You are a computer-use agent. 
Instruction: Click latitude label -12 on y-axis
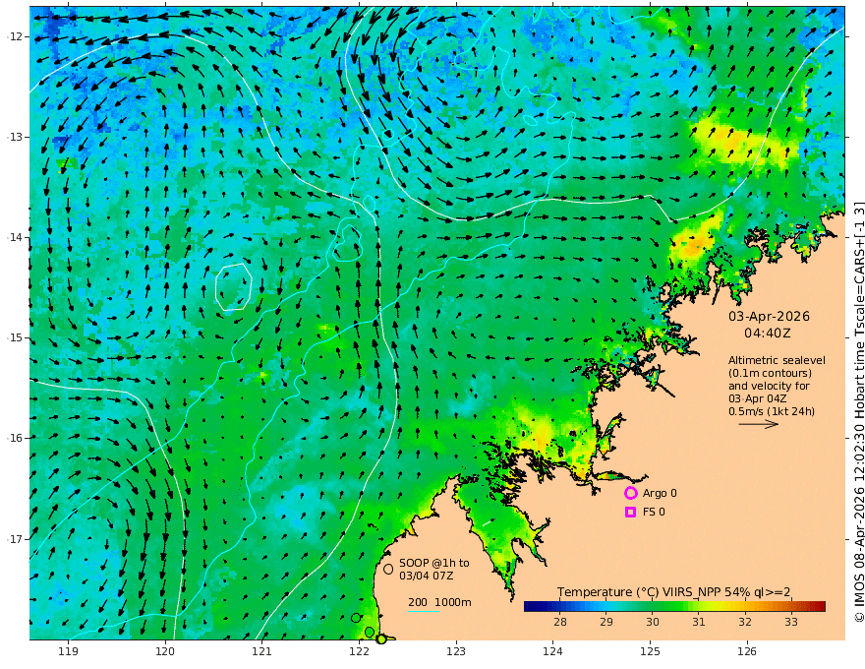tap(15, 36)
